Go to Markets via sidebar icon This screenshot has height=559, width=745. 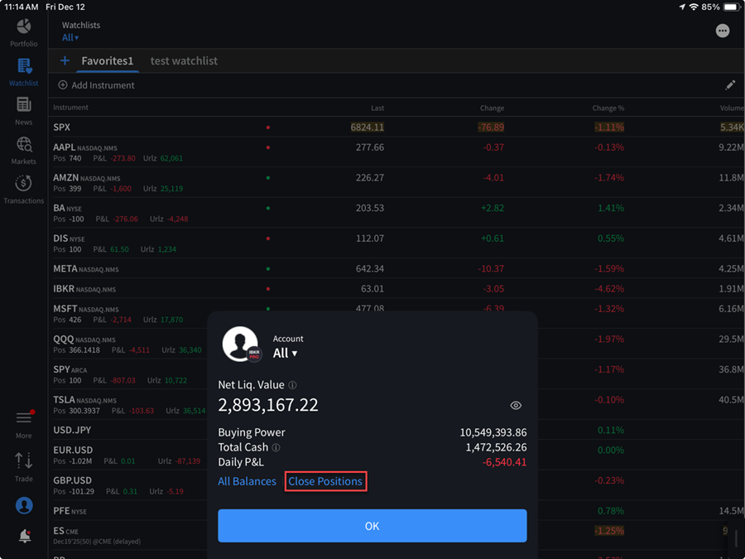pos(23,150)
